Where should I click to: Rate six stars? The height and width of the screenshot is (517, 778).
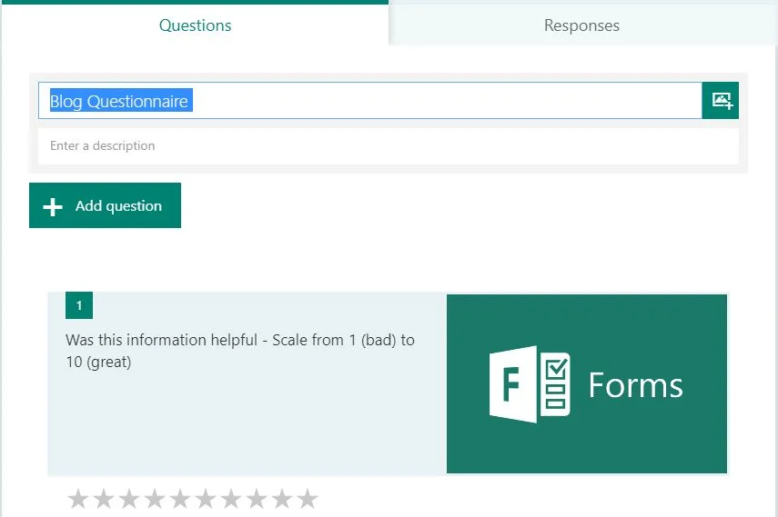click(206, 499)
